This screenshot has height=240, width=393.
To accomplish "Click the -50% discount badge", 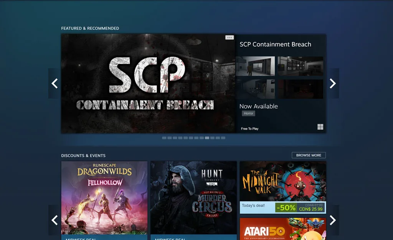I will (286, 207).
